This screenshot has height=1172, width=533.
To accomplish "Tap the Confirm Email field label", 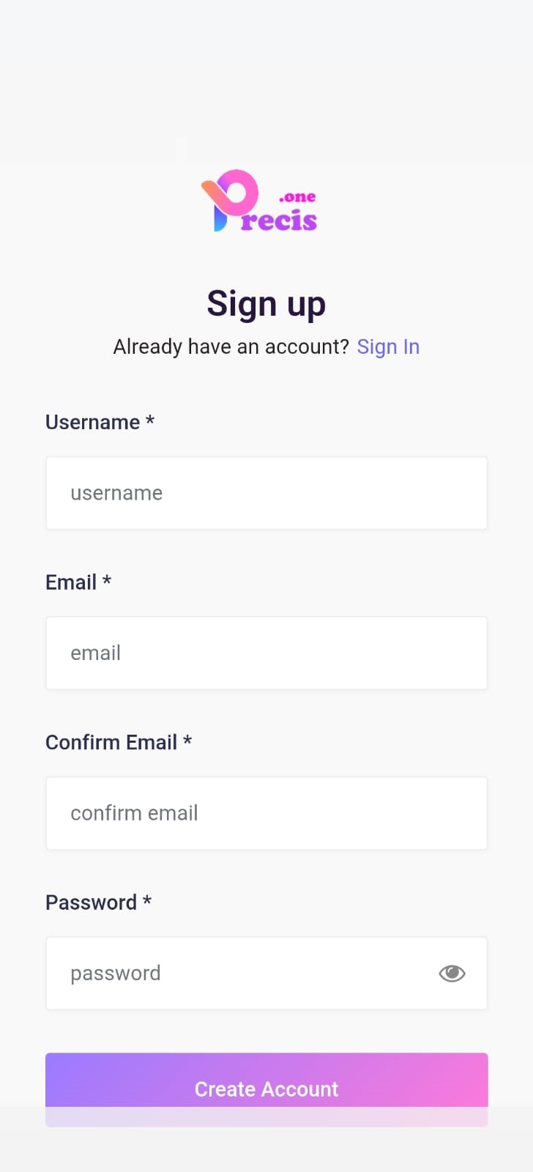I will click(111, 742).
